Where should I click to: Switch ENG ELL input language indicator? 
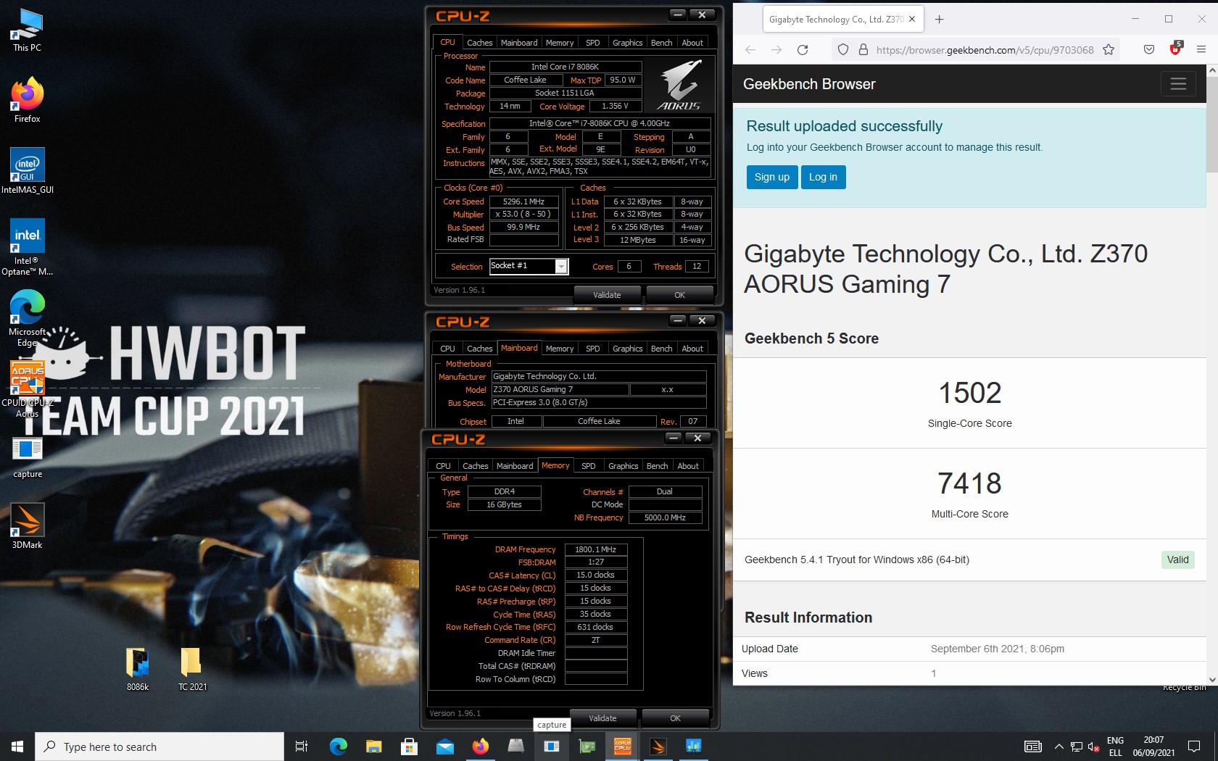[1115, 747]
